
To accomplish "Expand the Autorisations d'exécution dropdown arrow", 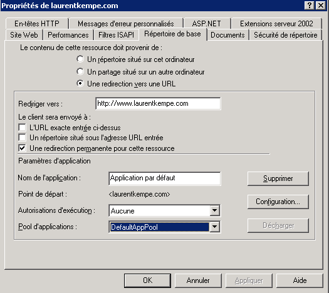I will (x=215, y=210).
